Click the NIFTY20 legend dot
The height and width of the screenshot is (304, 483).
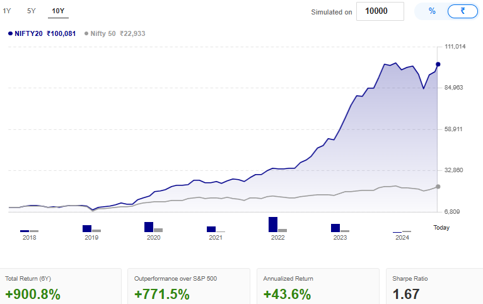(10, 33)
